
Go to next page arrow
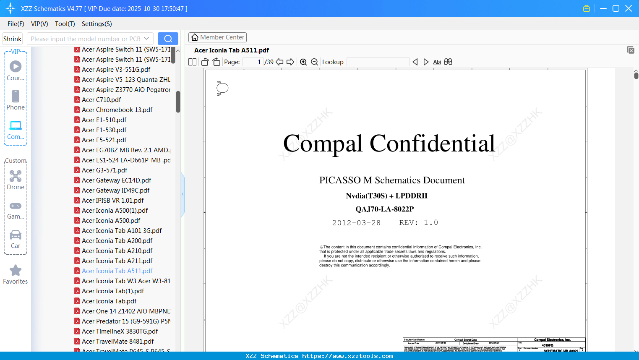pyautogui.click(x=290, y=62)
